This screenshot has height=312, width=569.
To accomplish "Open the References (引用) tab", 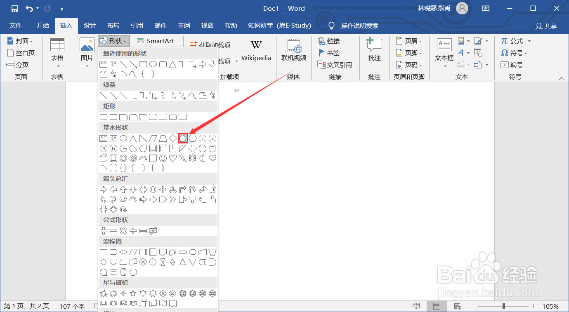I will [137, 26].
